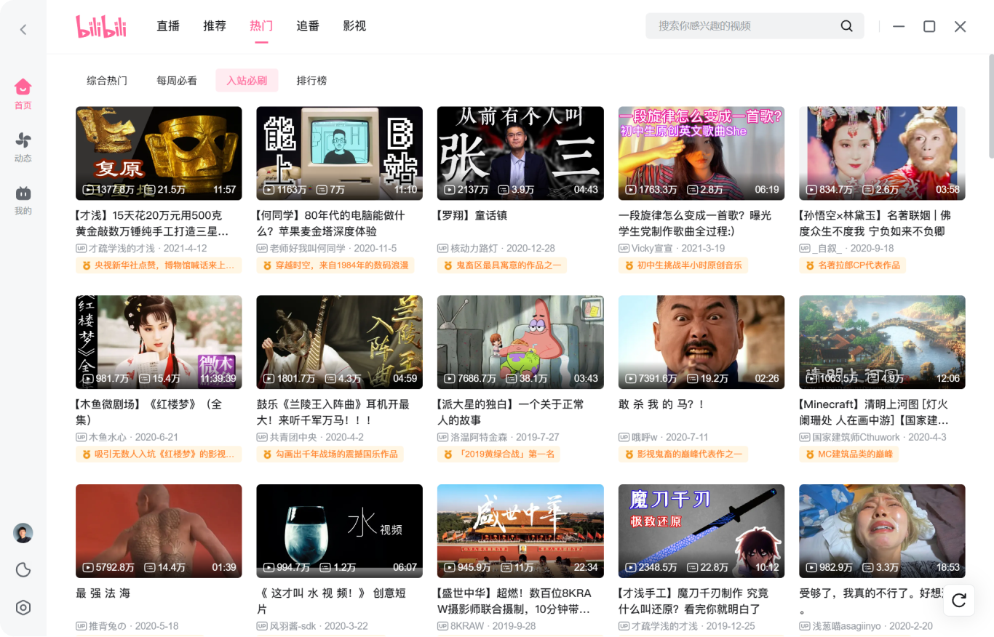Open the 排行榜 section

[x=311, y=81]
